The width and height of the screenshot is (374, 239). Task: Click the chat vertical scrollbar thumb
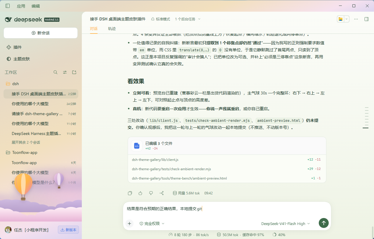(x=373, y=232)
